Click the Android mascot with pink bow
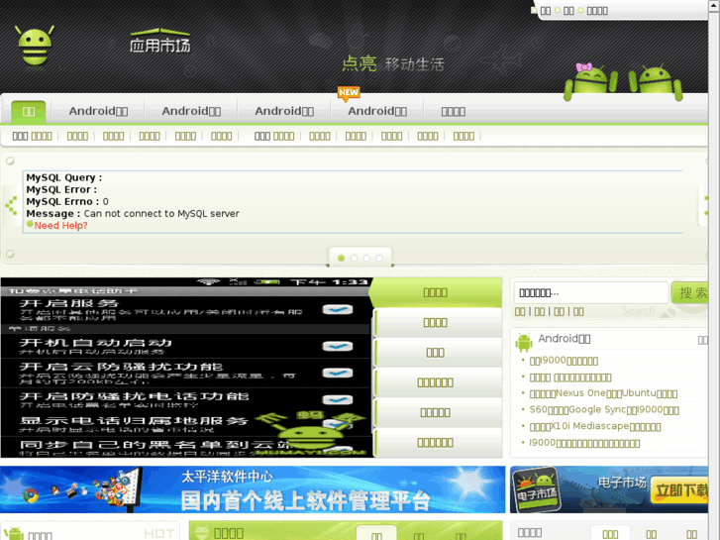The width and height of the screenshot is (720, 540). tap(590, 81)
